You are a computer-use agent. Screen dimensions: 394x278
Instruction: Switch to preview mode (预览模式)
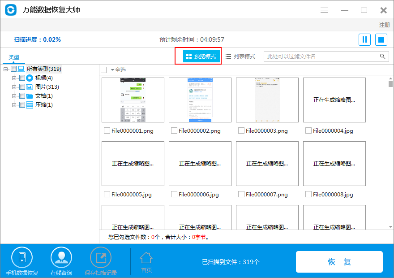(x=201, y=56)
